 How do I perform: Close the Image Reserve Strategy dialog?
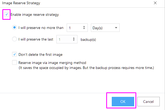click(155, 3)
